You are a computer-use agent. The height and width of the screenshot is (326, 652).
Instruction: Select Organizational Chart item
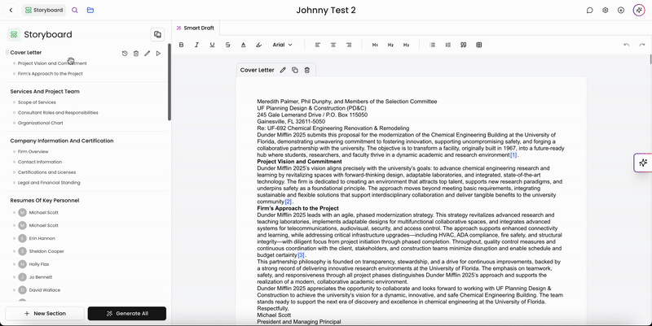pos(40,124)
